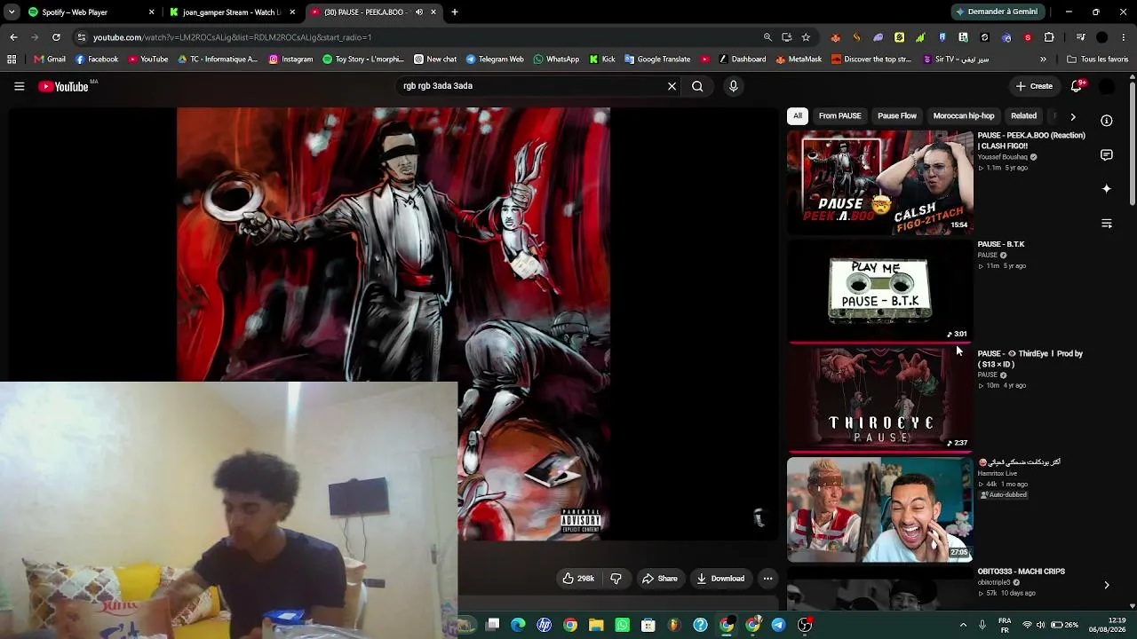The height and width of the screenshot is (639, 1137).
Task: Select the All filter chip
Action: coord(798,116)
